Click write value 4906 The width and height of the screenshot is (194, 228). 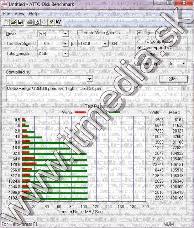click(x=159, y=120)
